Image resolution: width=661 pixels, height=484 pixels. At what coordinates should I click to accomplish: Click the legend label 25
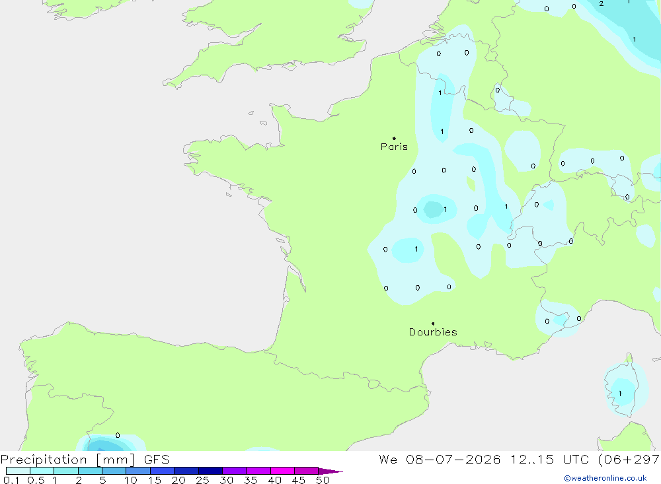[x=202, y=480]
